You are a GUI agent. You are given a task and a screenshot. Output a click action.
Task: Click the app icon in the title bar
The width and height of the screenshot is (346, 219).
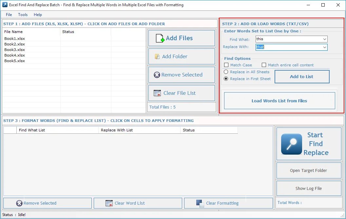[5, 5]
